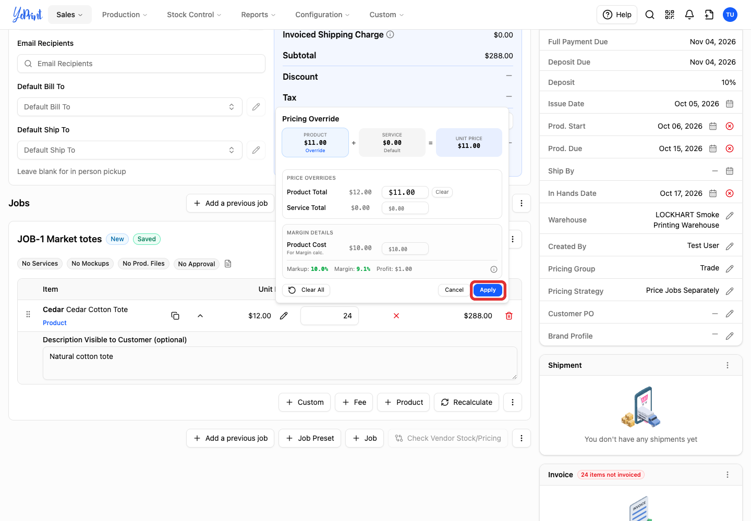Screen dimensions: 751x521
Task: Select the Service price default card
Action: [x=392, y=143]
